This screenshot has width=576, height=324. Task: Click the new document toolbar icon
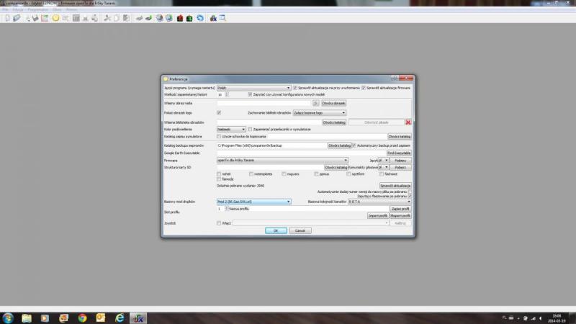pos(6,18)
